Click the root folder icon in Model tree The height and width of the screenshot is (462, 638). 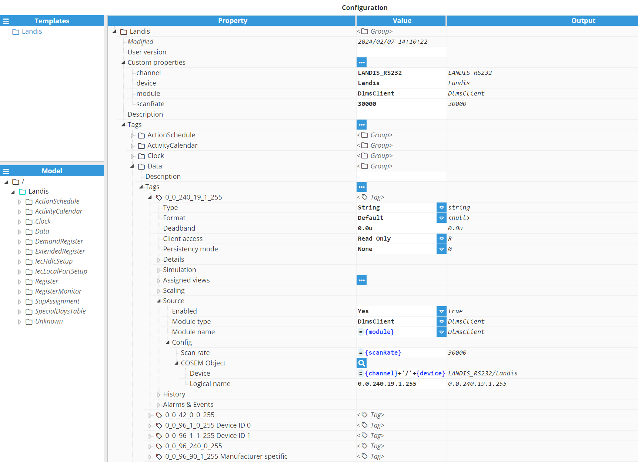coord(16,182)
